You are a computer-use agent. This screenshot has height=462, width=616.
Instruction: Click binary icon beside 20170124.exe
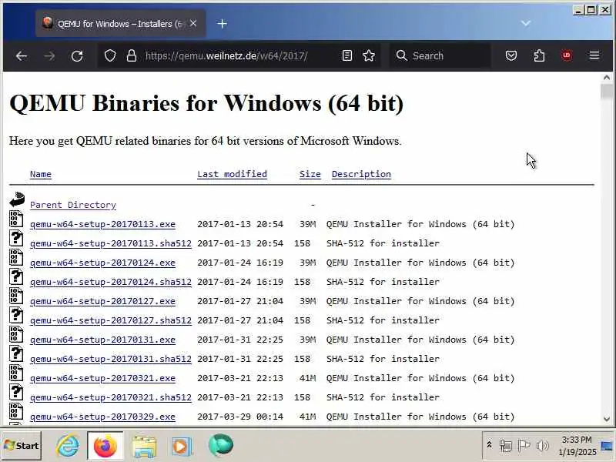(16, 257)
